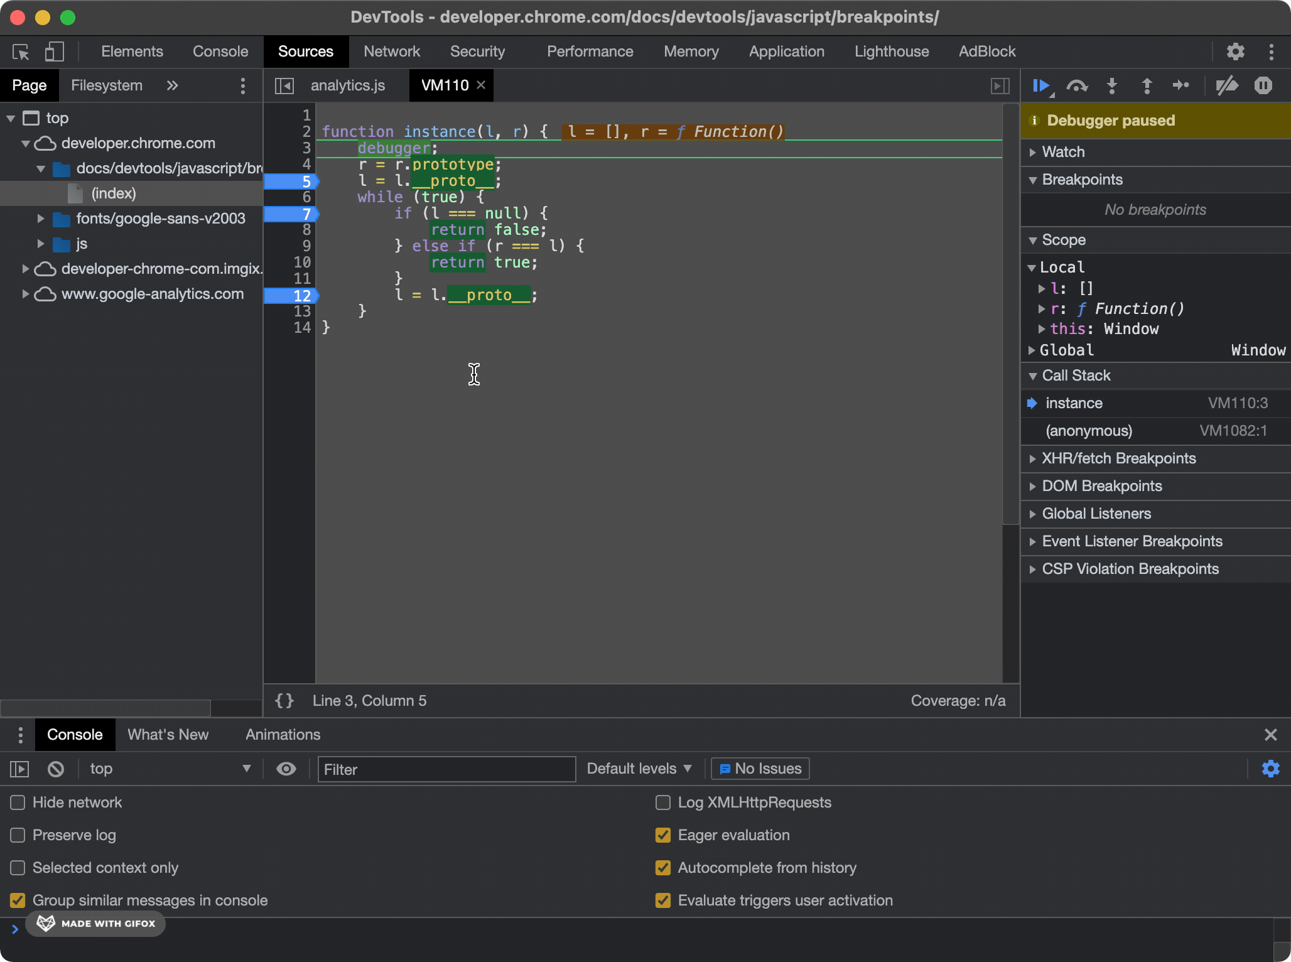Pretty print the source with braces icon

(284, 701)
